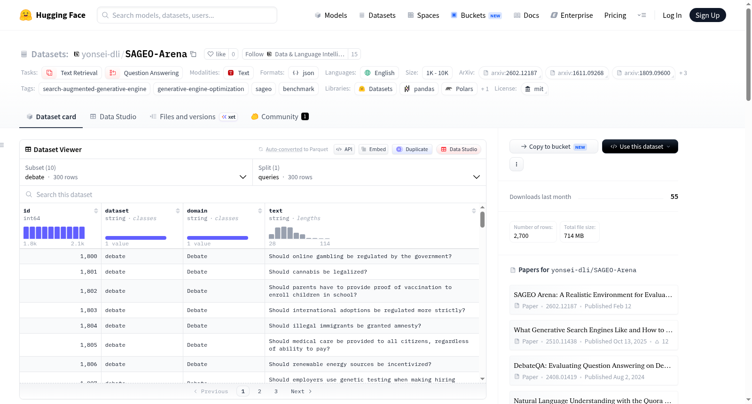The image size is (752, 404).
Task: Open arxiv:1809.09600 tag
Action: [x=644, y=73]
